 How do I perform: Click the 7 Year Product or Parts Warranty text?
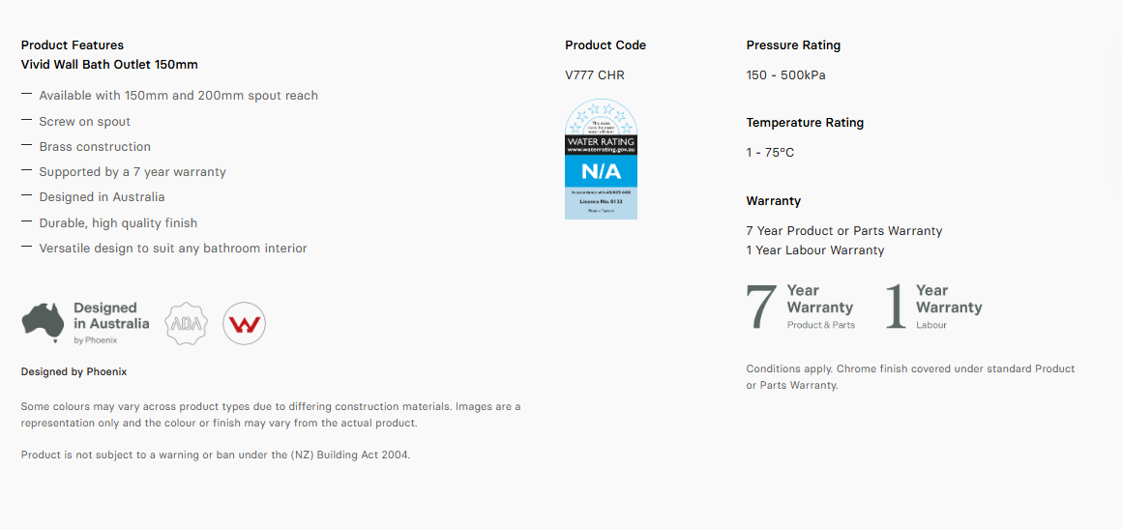[x=843, y=231]
